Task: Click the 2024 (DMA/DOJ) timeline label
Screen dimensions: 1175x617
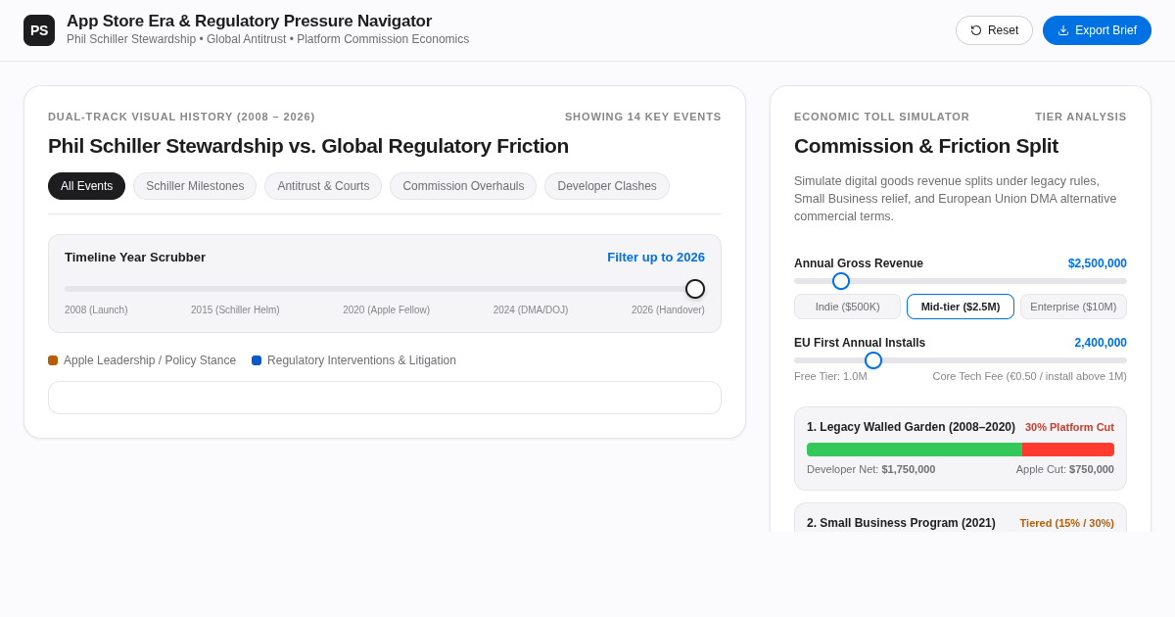Action: (531, 309)
